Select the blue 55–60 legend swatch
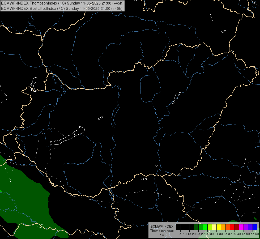This screenshot has height=239, width=260. (x=255, y=227)
